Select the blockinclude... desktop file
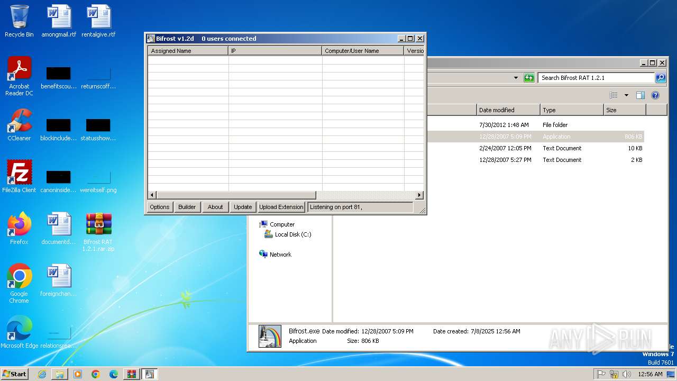The width and height of the screenshot is (677, 381). (59, 129)
